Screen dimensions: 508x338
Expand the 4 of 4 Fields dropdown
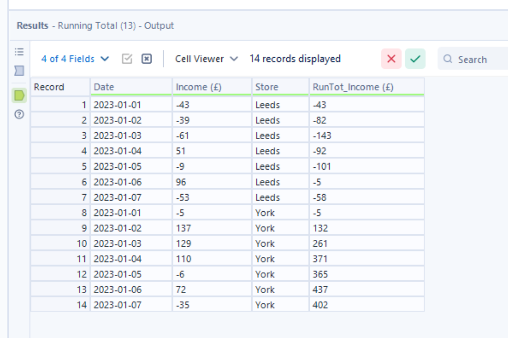75,59
